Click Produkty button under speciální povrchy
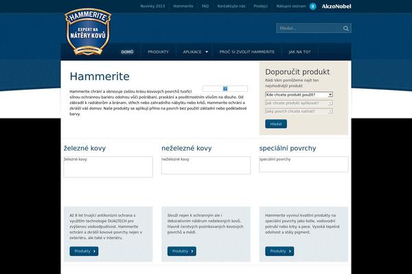The image size is (412, 274). (x=279, y=251)
